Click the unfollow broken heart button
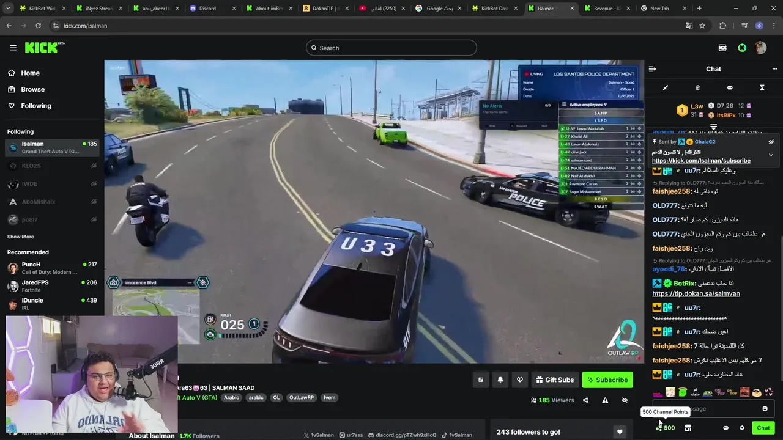This screenshot has height=440, width=783. coord(520,380)
